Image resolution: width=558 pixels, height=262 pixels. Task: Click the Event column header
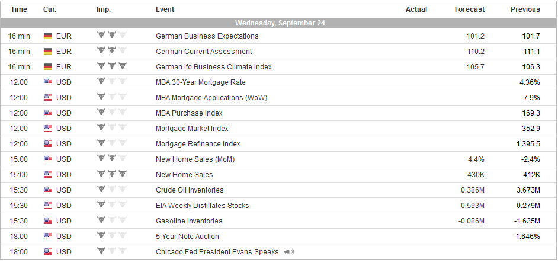pyautogui.click(x=165, y=9)
